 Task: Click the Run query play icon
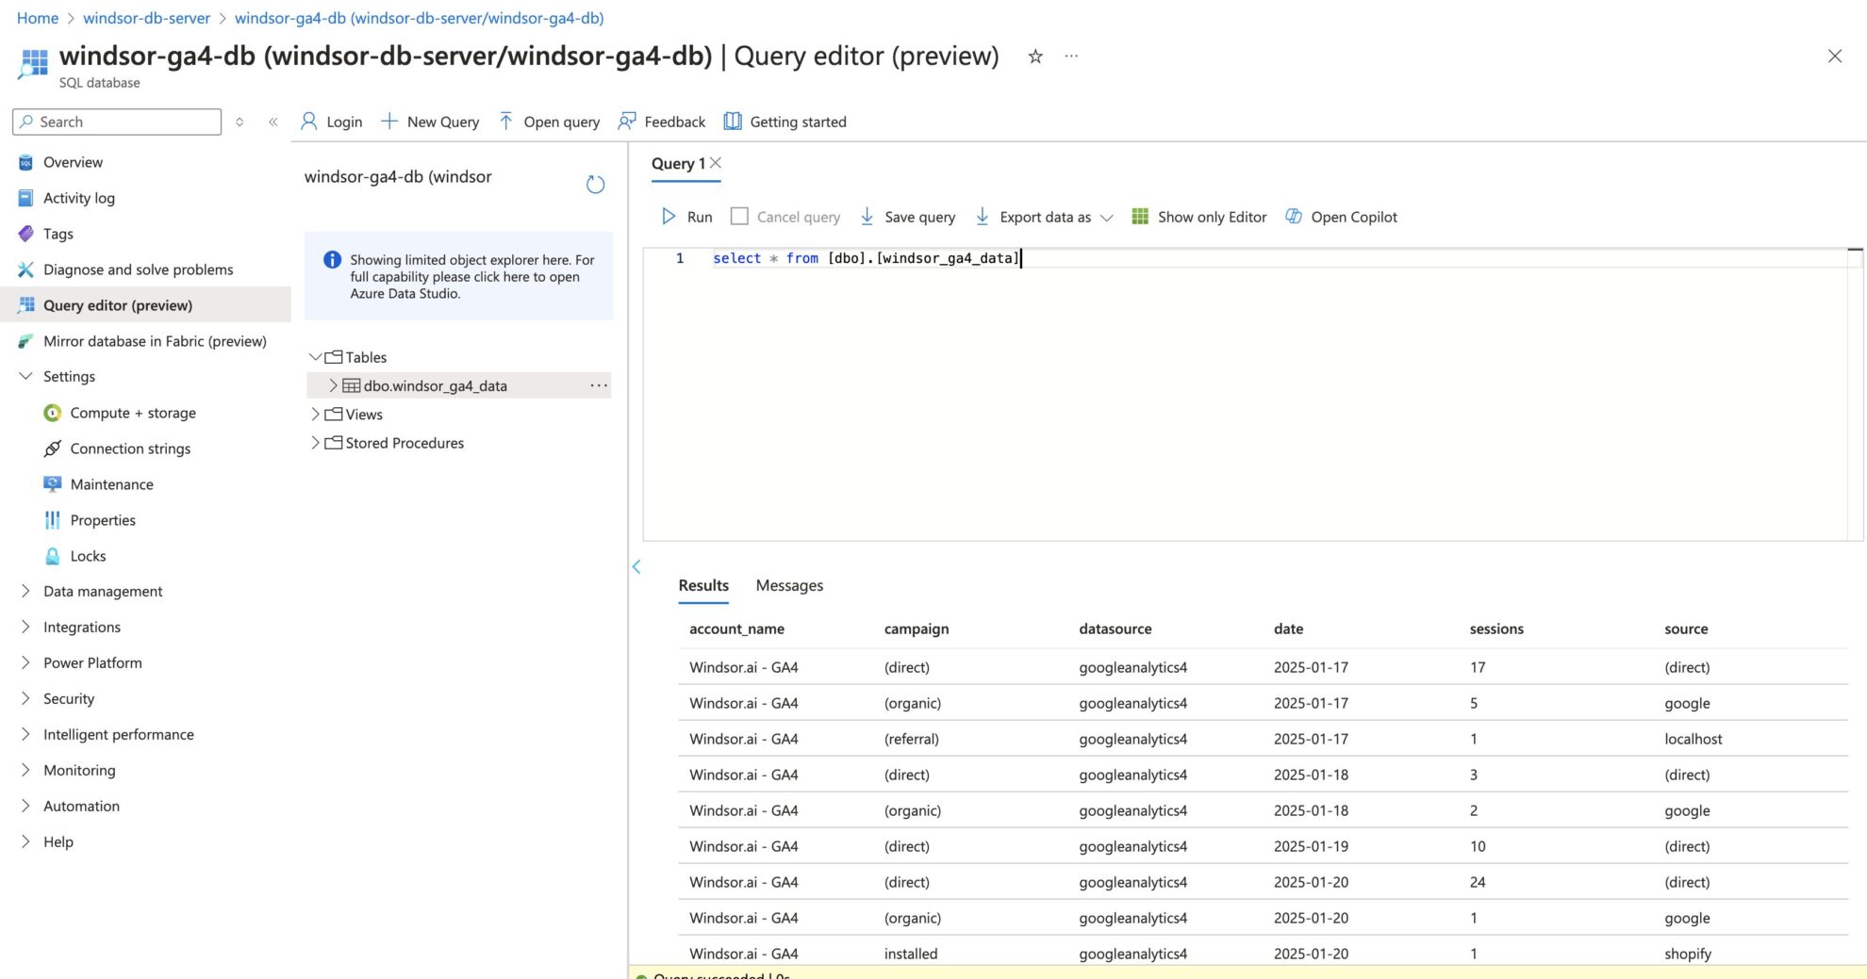click(x=669, y=217)
